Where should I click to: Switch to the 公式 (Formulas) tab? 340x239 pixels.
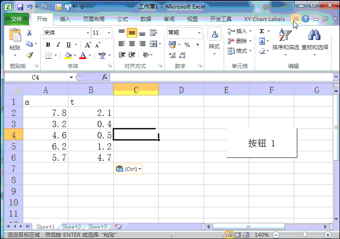(x=123, y=19)
